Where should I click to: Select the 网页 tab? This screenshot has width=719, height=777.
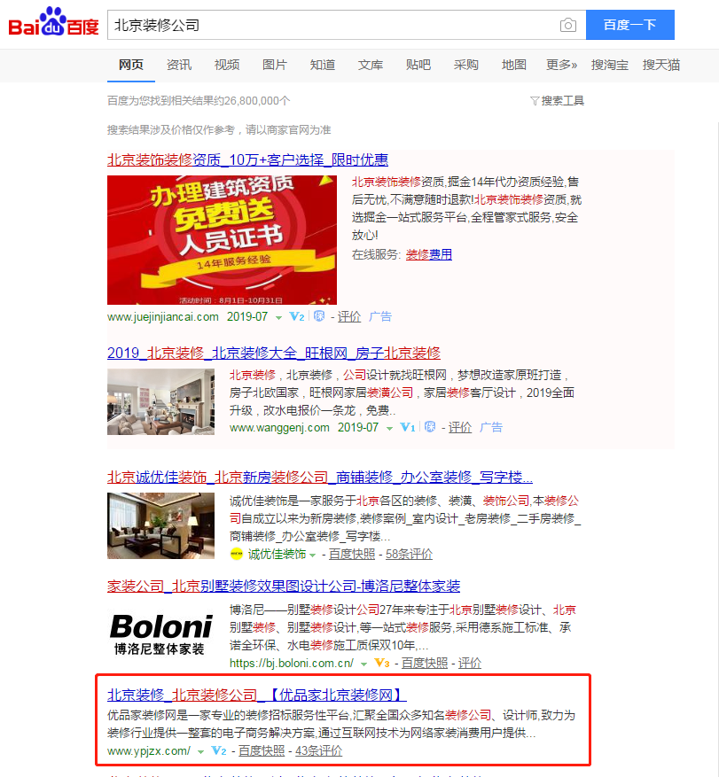131,65
